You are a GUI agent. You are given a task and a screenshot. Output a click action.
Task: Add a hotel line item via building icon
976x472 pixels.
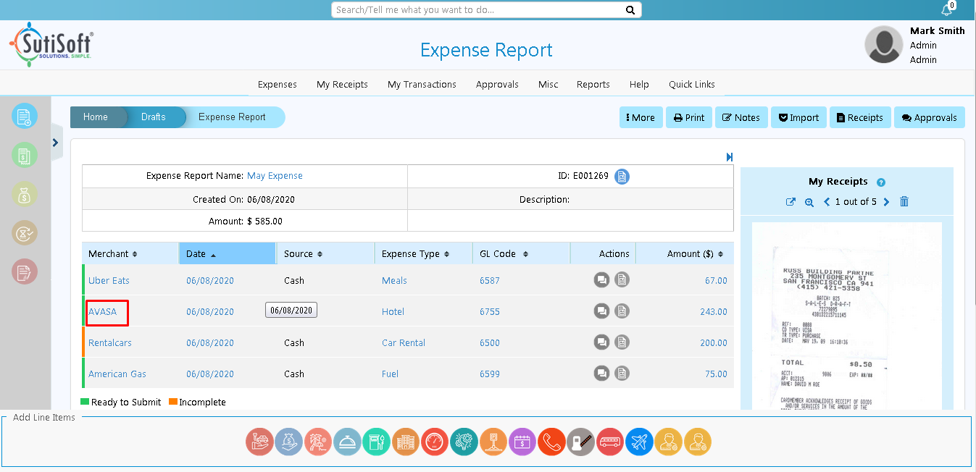406,441
